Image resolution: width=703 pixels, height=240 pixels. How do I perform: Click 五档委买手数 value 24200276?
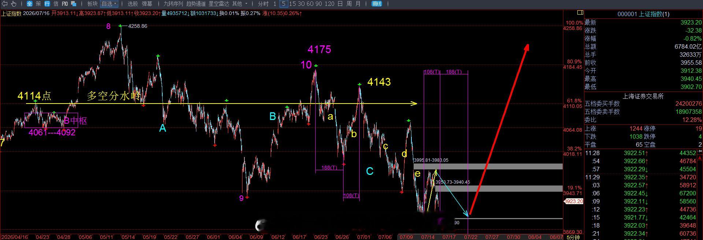[689, 104]
